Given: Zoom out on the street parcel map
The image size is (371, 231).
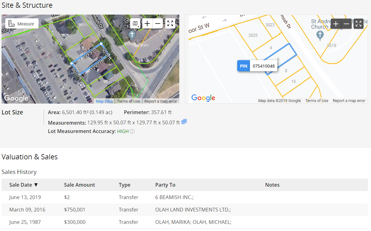Looking at the screenshot, I should [346, 24].
